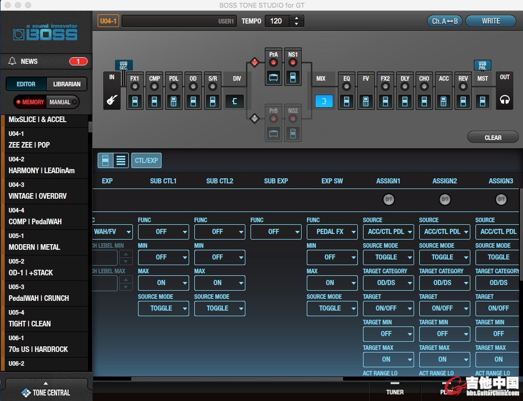
Task: Click the patch name input field
Action: (179, 21)
